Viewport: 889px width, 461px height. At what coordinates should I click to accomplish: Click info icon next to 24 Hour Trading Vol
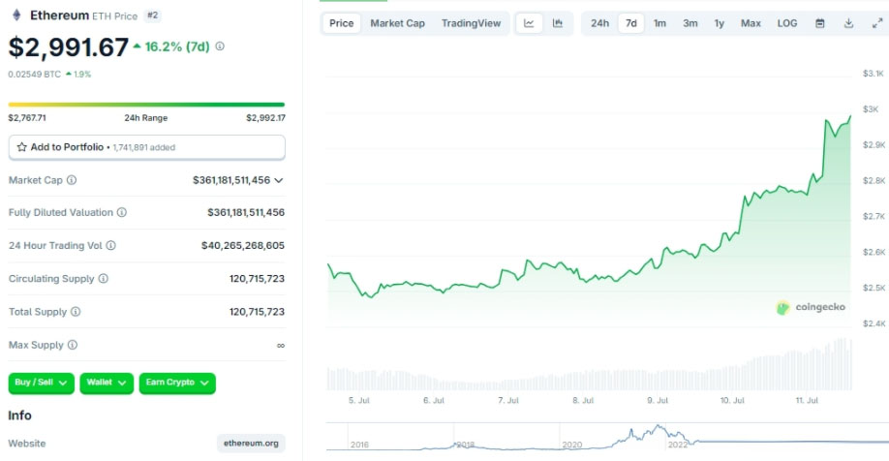pos(110,246)
